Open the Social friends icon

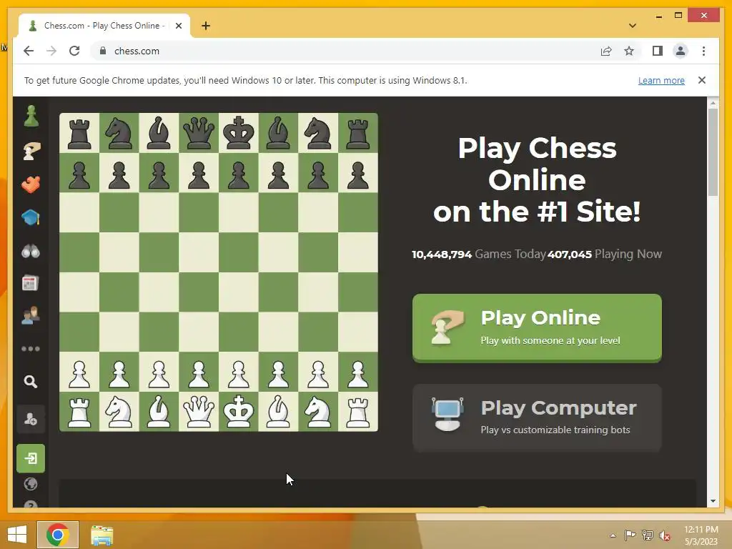(x=31, y=315)
